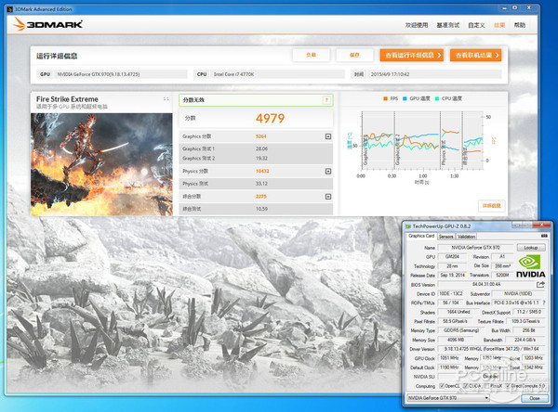This screenshot has height=412, width=558.
Task: Switch to GPU-Z Sensors tab
Action: (x=445, y=237)
